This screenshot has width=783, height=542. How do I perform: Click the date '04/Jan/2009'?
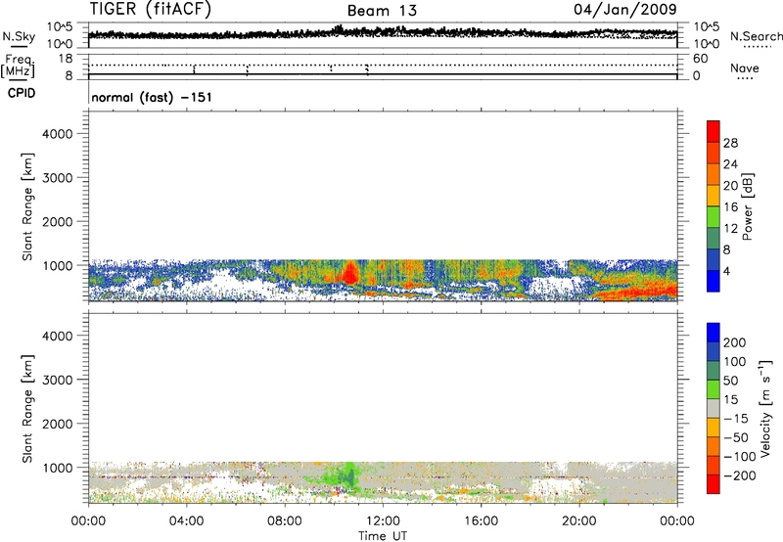point(625,9)
